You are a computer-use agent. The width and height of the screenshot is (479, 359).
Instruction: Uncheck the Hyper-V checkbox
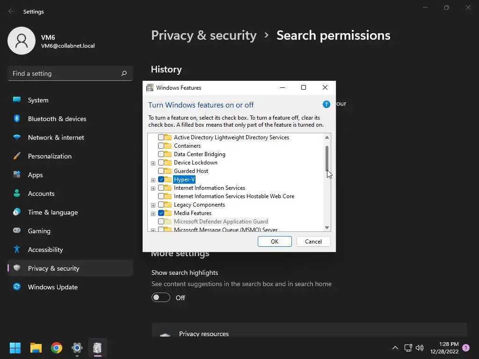[x=161, y=179]
